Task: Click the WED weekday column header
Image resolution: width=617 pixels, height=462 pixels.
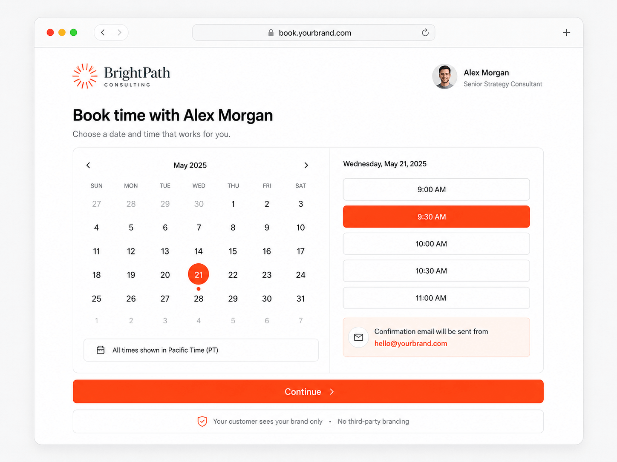Action: coord(199,186)
